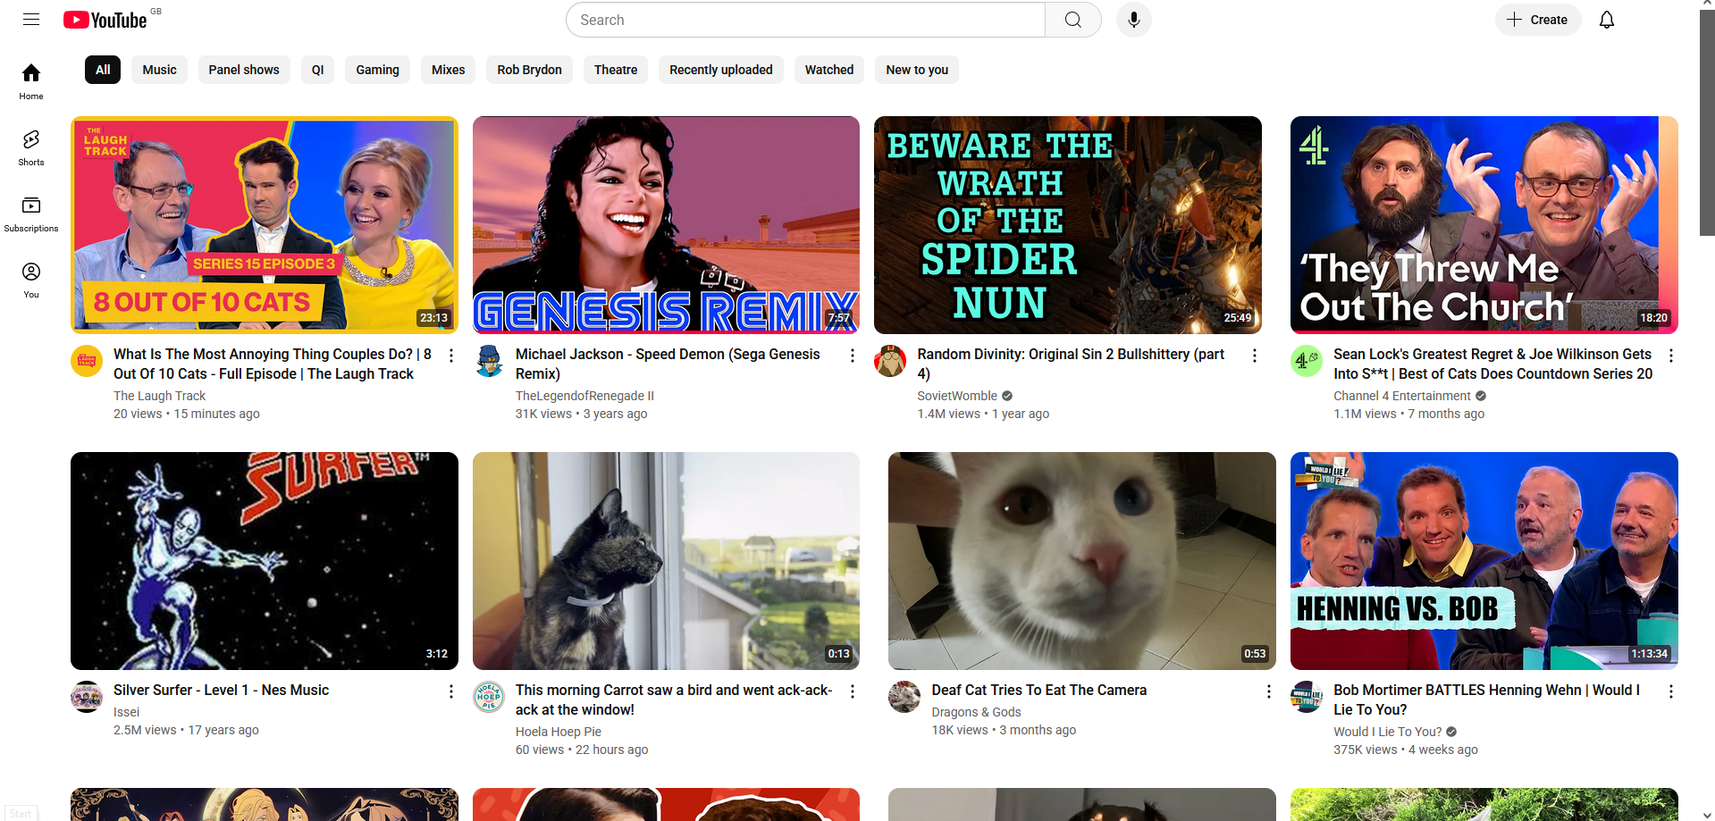Open the notifications bell
Image resolution: width=1715 pixels, height=821 pixels.
(x=1606, y=20)
